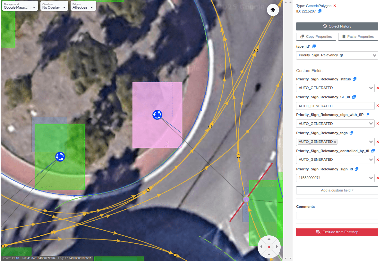This screenshot has width=383, height=261.
Task: Click the scrollbar down arrow at bottom
Action: point(286,258)
